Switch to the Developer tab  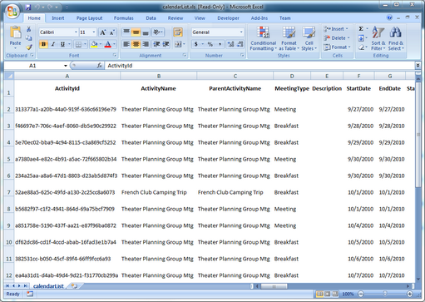pyautogui.click(x=228, y=18)
